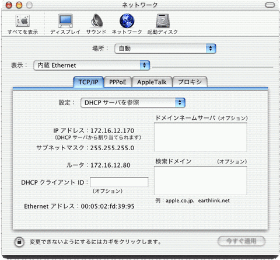Viewport: 280px width, 260px height.
Task: Open the Sound (サウンド) speaker icon
Action: pos(96,21)
